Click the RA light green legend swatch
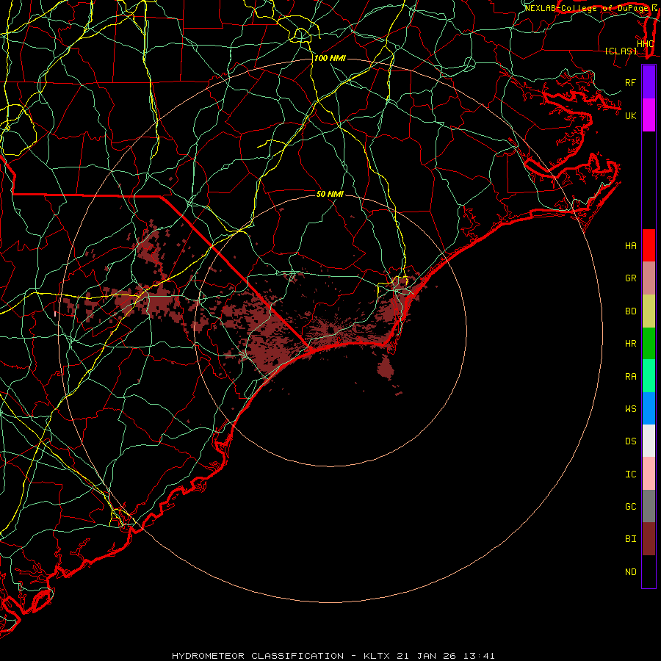 649,376
